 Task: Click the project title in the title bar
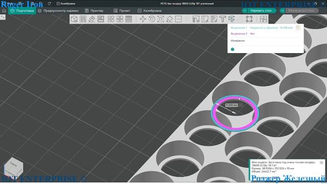coord(187,4)
